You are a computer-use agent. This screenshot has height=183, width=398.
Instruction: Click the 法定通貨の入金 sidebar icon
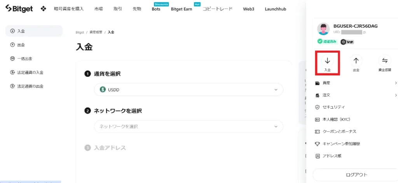[x=12, y=73]
